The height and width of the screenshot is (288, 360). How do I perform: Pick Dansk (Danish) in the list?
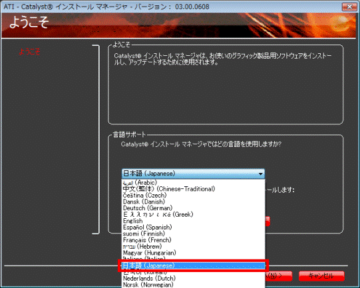pyautogui.click(x=194, y=202)
